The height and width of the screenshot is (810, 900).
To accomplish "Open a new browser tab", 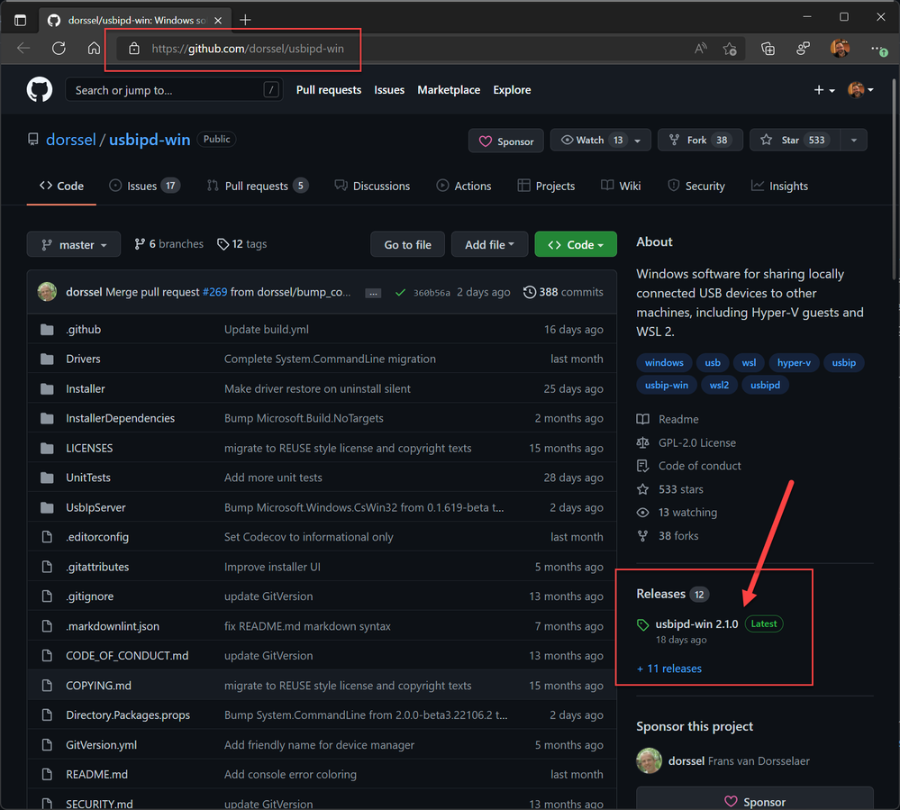I will coord(245,20).
